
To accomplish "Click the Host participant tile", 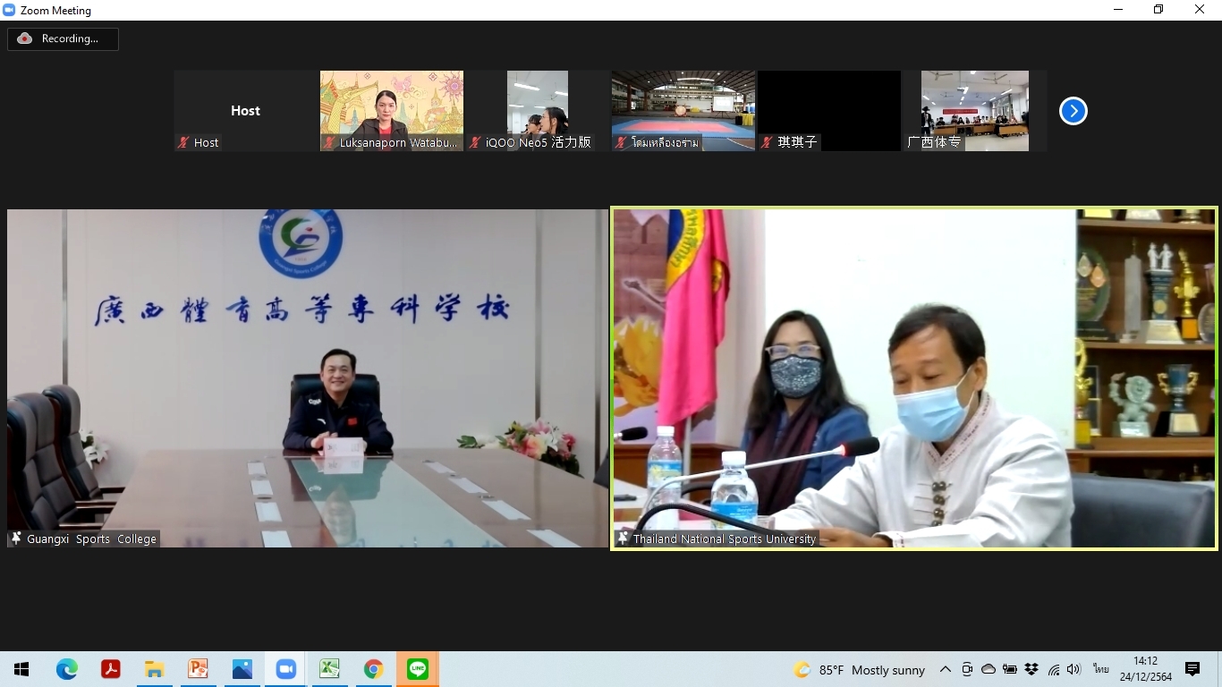I will pyautogui.click(x=245, y=110).
